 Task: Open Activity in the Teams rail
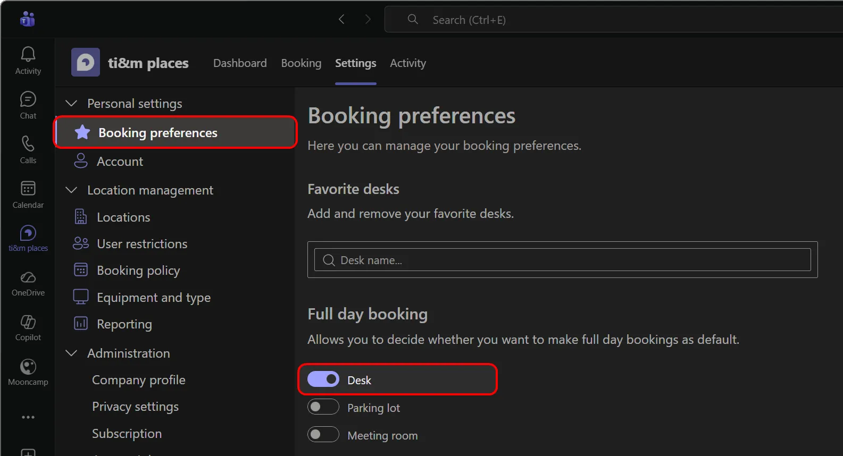pos(28,61)
